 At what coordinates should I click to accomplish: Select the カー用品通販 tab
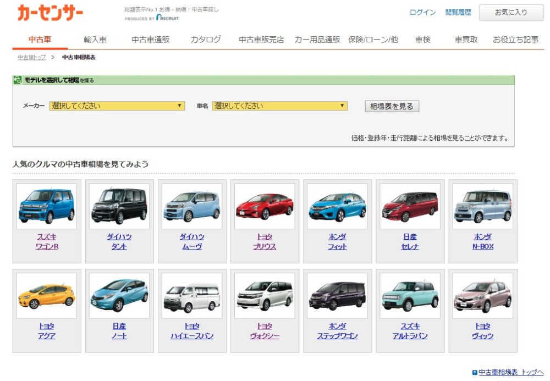(317, 40)
